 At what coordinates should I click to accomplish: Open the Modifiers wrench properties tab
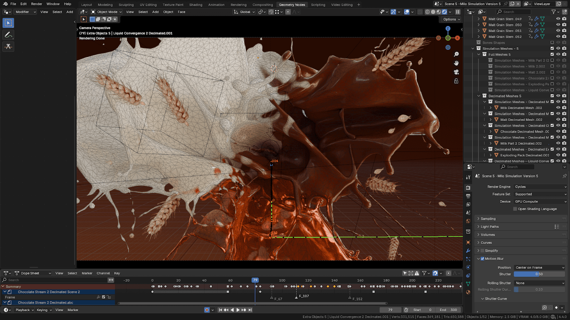point(468,251)
